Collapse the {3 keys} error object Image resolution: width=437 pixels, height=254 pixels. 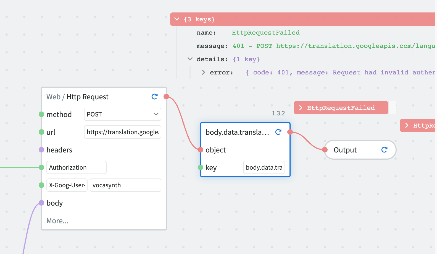[177, 19]
